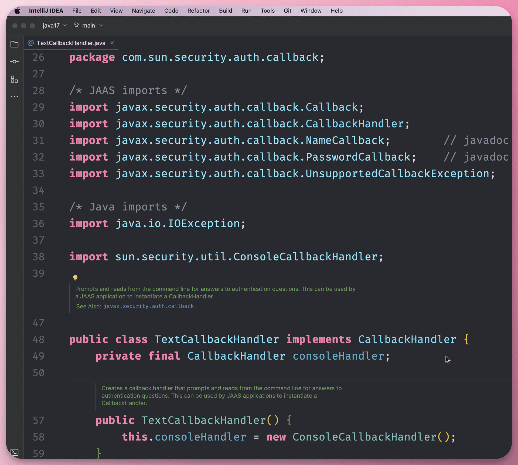Show more tool windows via the ellipsis icon

click(15, 97)
